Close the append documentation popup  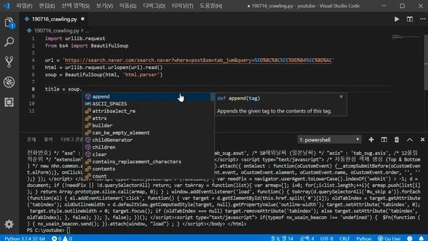pos(341,96)
